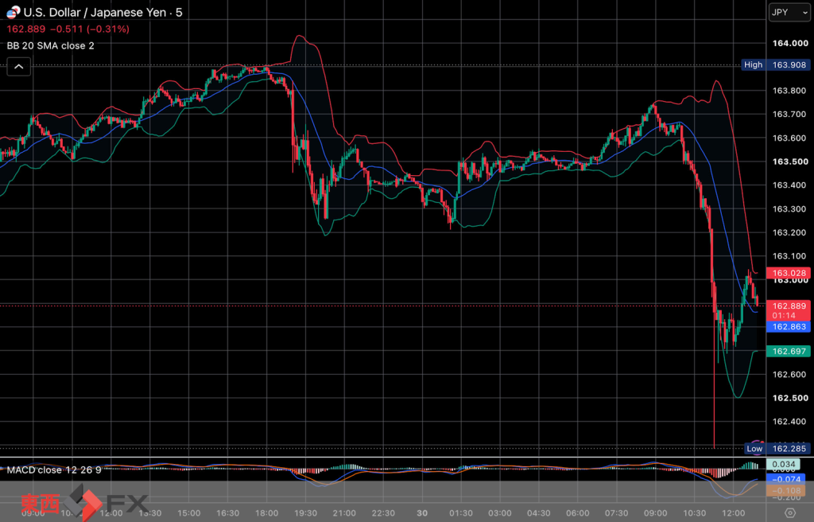Select the red 163.028 upper band price tag
Screen dimensions: 814x522
tap(789, 273)
